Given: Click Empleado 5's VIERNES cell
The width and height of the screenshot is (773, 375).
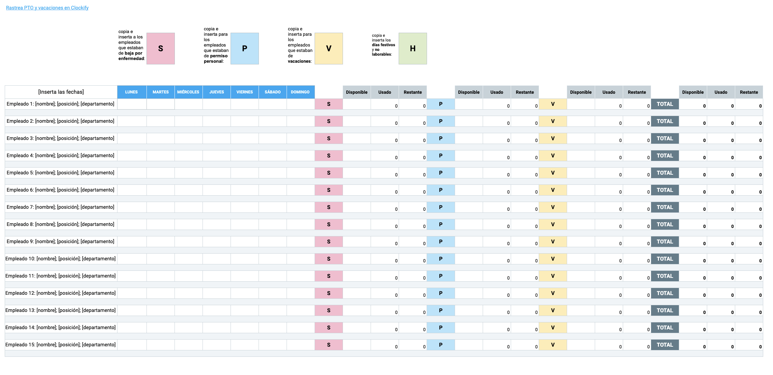Looking at the screenshot, I should pyautogui.click(x=245, y=173).
